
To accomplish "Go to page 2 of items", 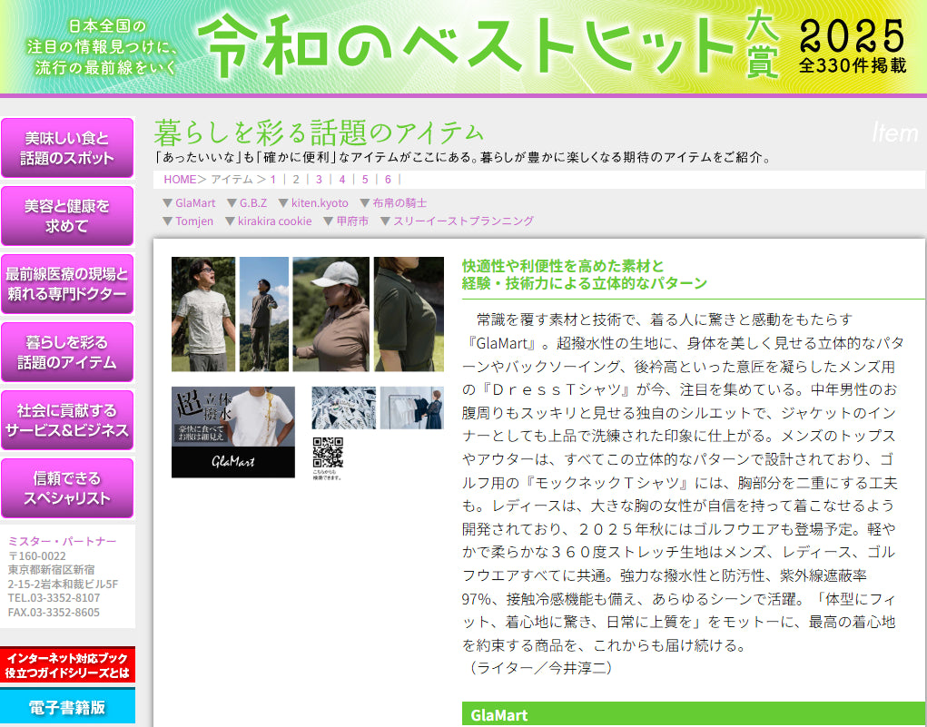I will point(296,179).
